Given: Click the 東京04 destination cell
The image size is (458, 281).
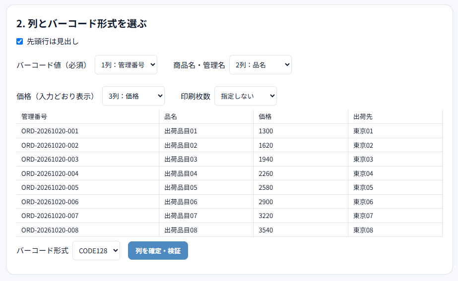Looking at the screenshot, I should coord(395,173).
